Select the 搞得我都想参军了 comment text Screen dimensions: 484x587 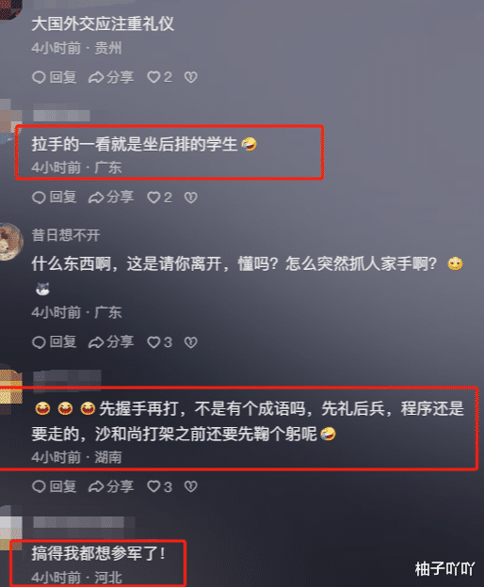click(98, 553)
